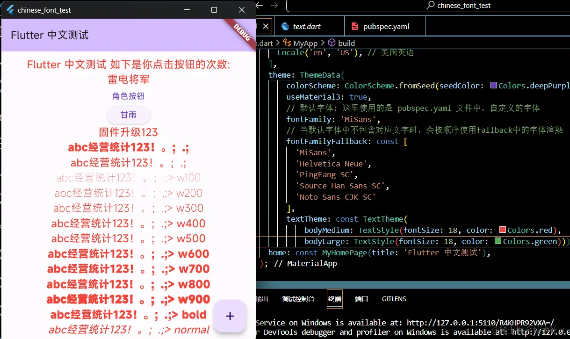Image resolution: width=570 pixels, height=339 pixels.
Task: Select MyApp in the breadcrumb
Action: pos(305,43)
